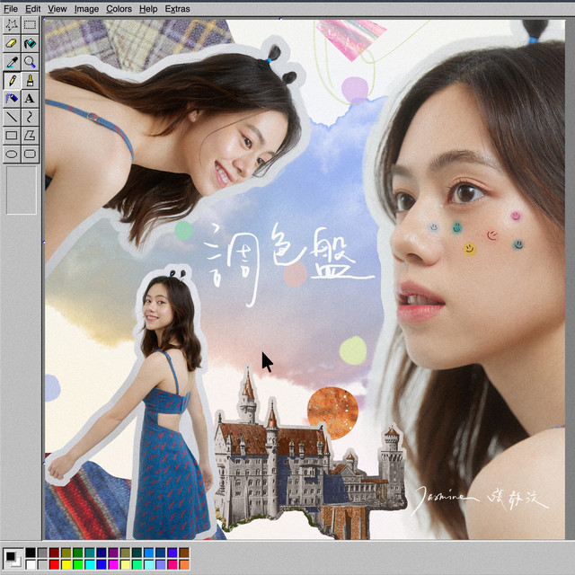Image resolution: width=575 pixels, height=575 pixels.
Task: Open the Extras menu
Action: point(177,8)
